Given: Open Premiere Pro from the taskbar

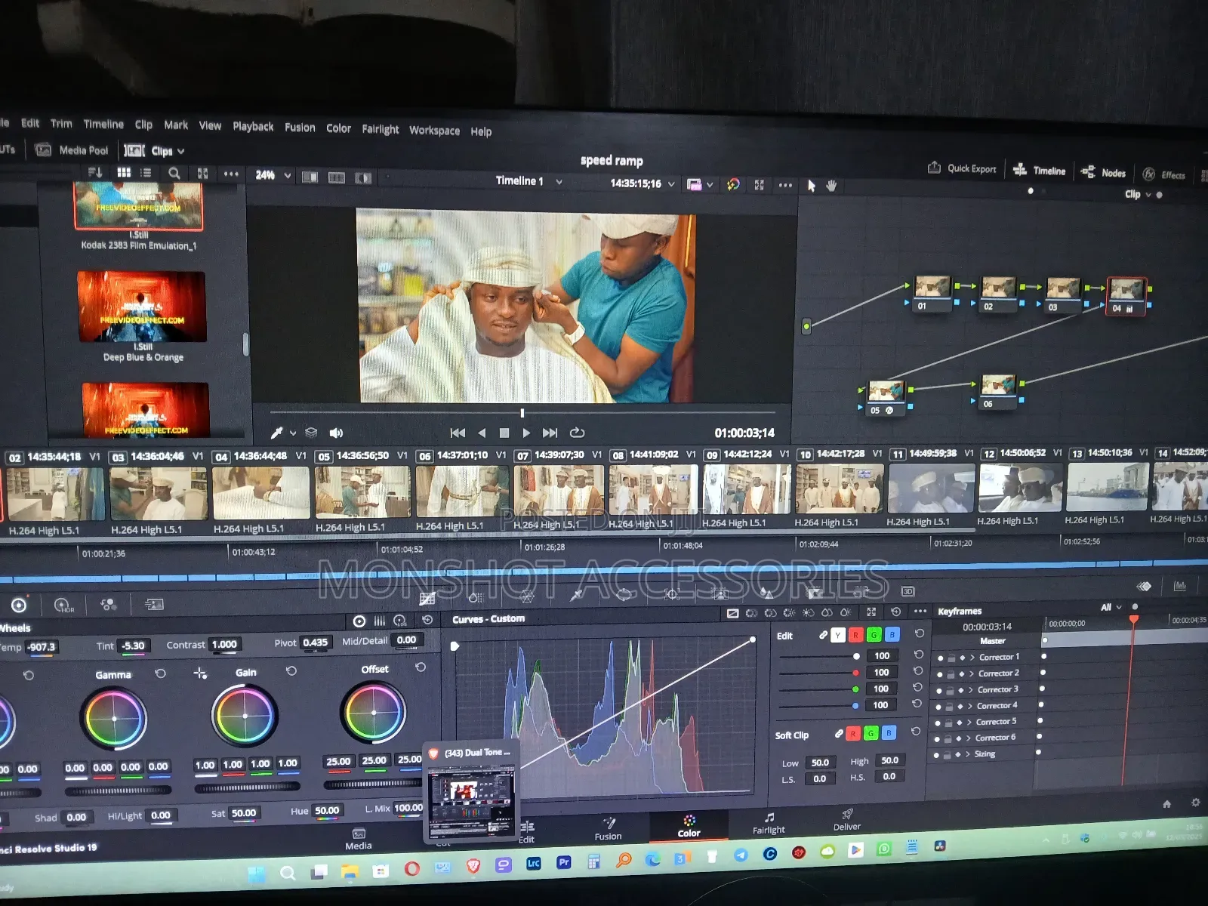Looking at the screenshot, I should tap(564, 862).
